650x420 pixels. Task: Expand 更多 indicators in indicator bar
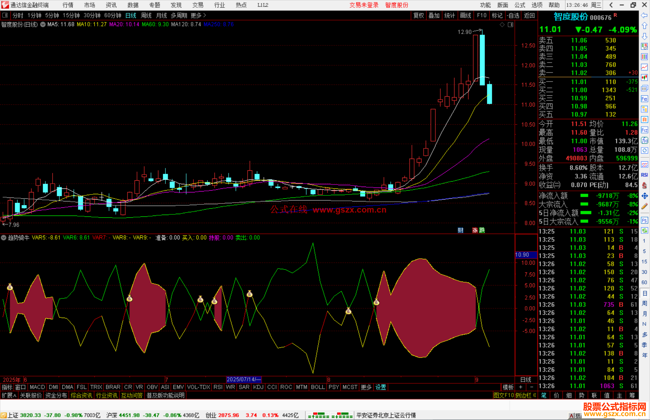(x=366, y=387)
